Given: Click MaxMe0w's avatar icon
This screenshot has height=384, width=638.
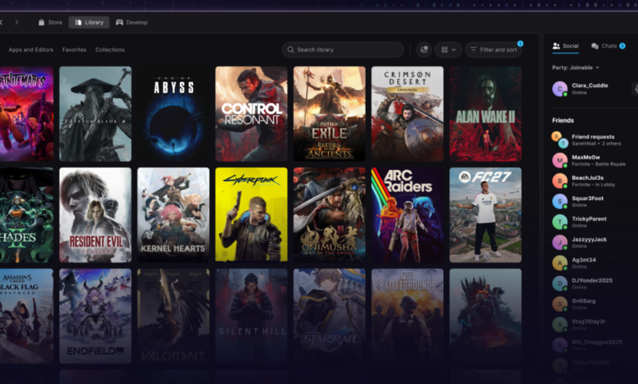Looking at the screenshot, I should (x=559, y=160).
